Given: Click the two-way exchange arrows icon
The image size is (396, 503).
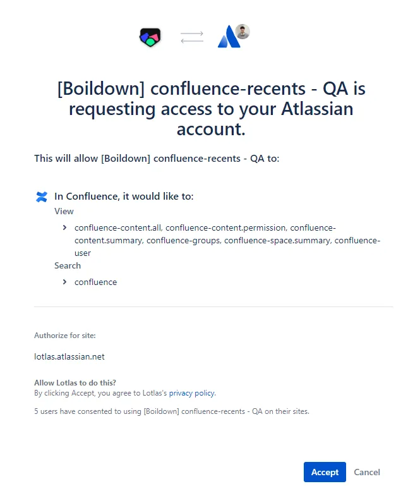Looking at the screenshot, I should click(x=192, y=38).
